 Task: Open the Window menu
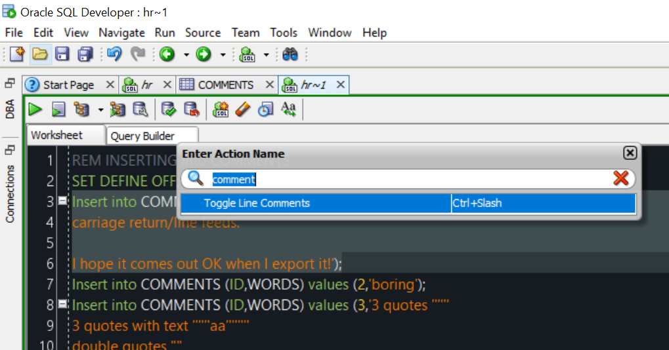pos(330,33)
